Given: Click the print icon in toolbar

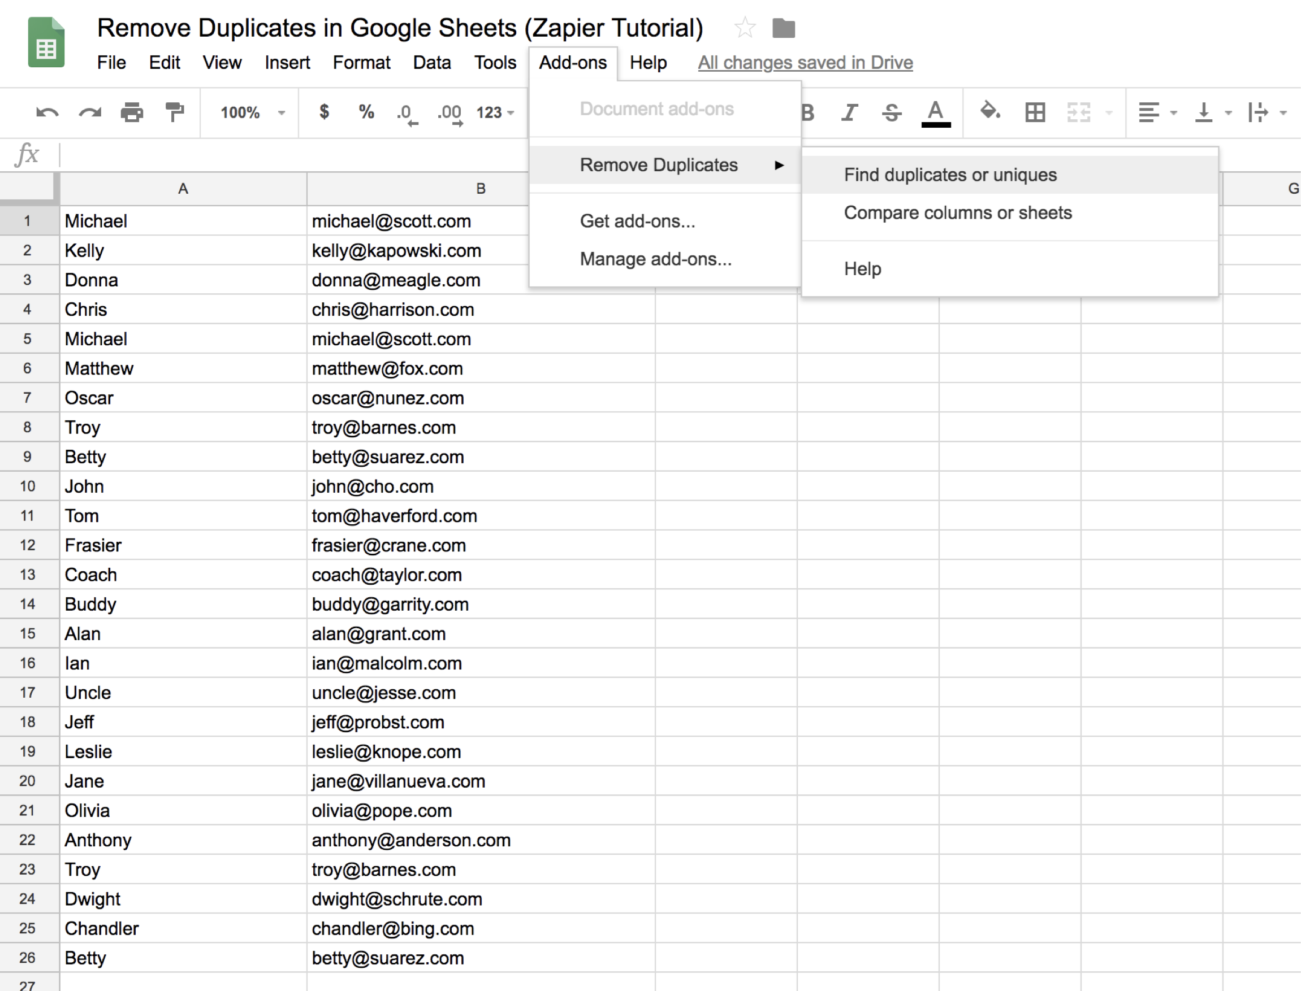Looking at the screenshot, I should tap(136, 111).
